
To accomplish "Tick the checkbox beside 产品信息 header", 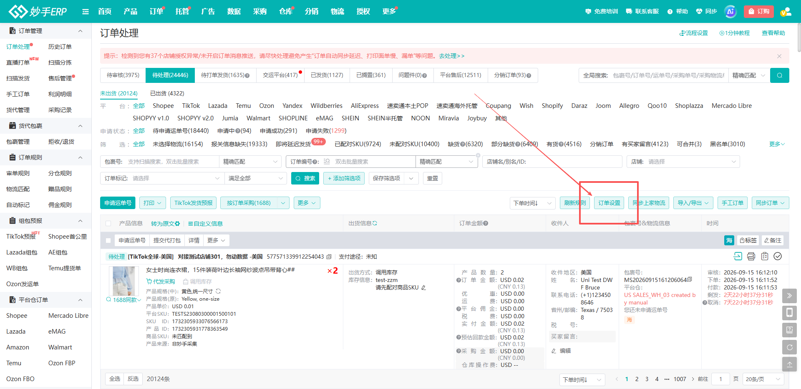I will click(x=108, y=224).
